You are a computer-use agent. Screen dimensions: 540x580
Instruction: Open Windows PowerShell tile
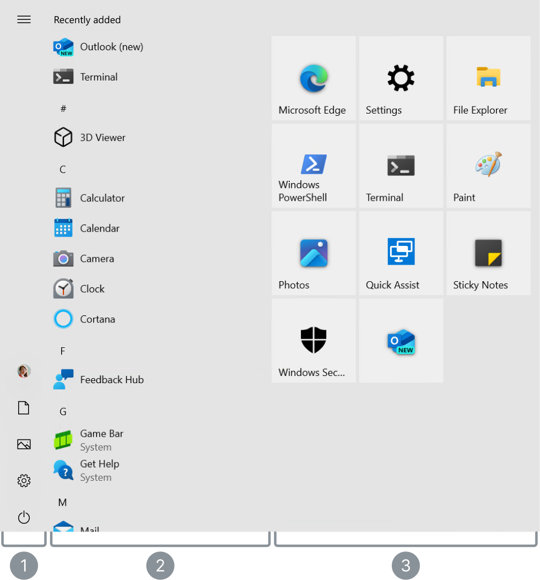313,165
